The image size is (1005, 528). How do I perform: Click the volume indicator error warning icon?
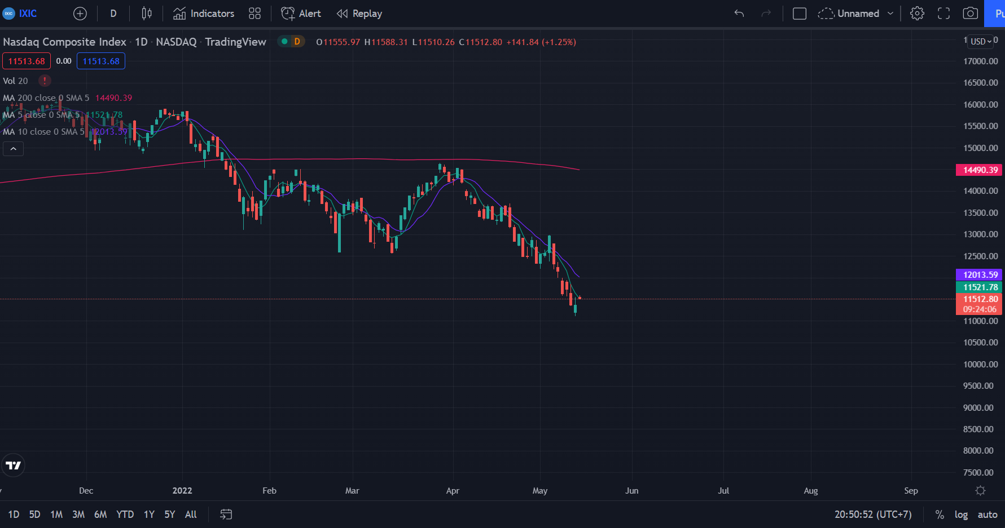[45, 81]
